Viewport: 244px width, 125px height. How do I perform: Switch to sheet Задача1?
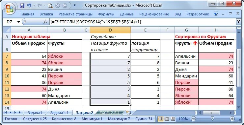35,113
